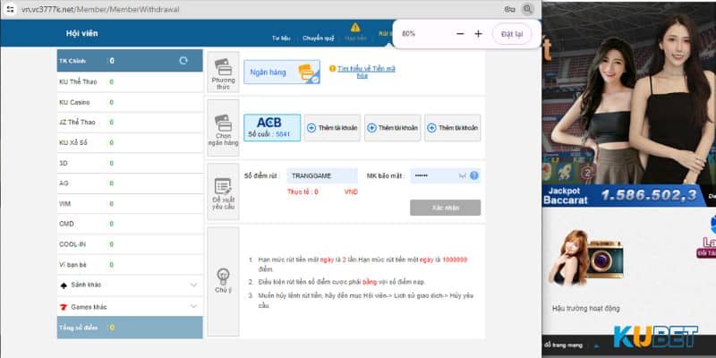Select the CMD wallet row
This screenshot has height=358, width=716.
[130, 224]
